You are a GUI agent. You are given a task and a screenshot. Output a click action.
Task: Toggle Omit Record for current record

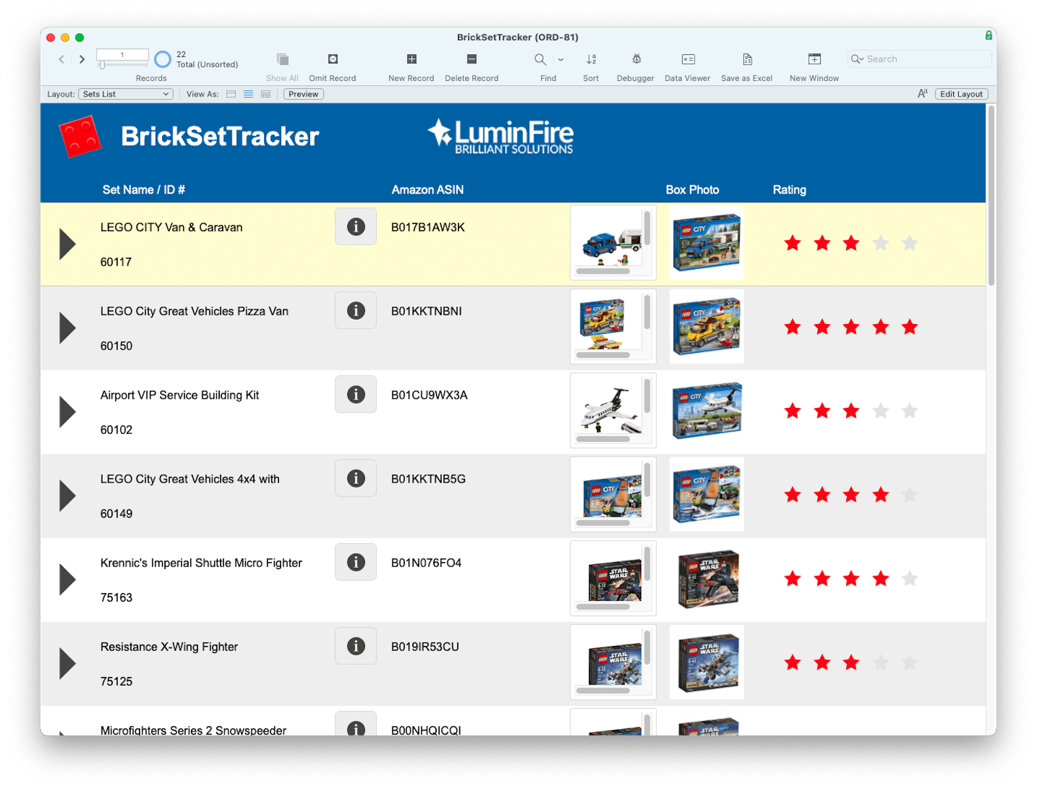(332, 59)
